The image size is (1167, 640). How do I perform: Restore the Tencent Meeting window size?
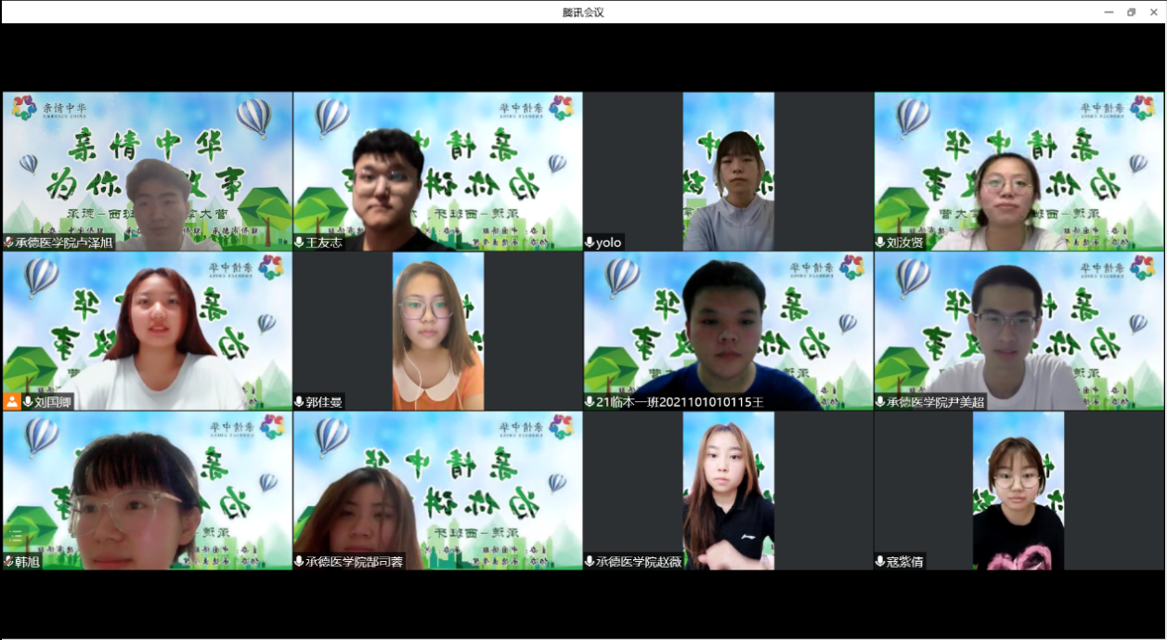point(1131,12)
